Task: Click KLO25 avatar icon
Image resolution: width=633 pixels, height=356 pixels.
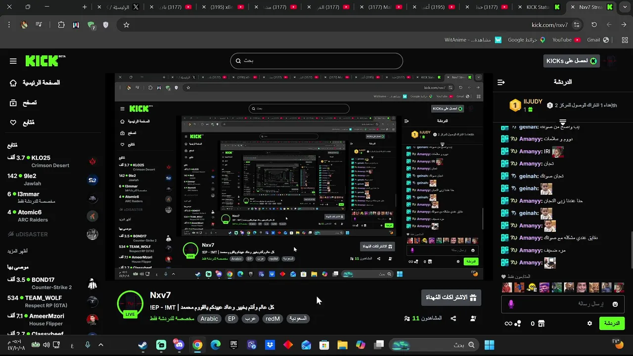Action: [92, 161]
